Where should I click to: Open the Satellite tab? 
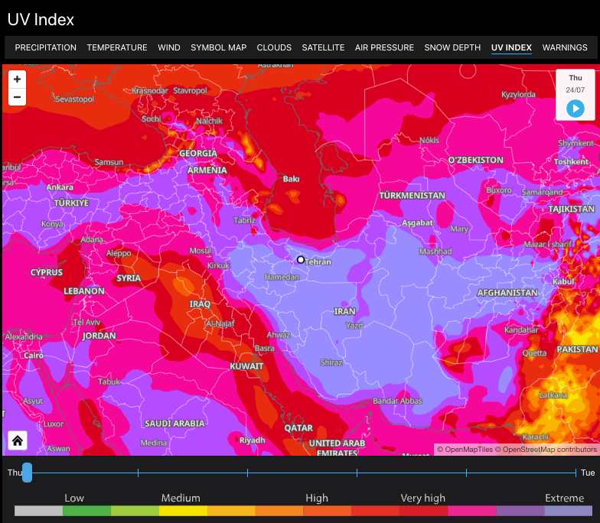coord(323,47)
